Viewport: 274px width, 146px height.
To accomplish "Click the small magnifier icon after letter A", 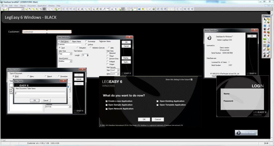I will point(85,9).
